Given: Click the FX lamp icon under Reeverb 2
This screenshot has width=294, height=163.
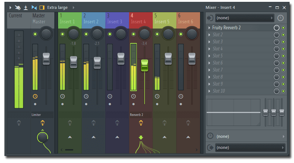Looking at the screenshot, I should point(141,123).
